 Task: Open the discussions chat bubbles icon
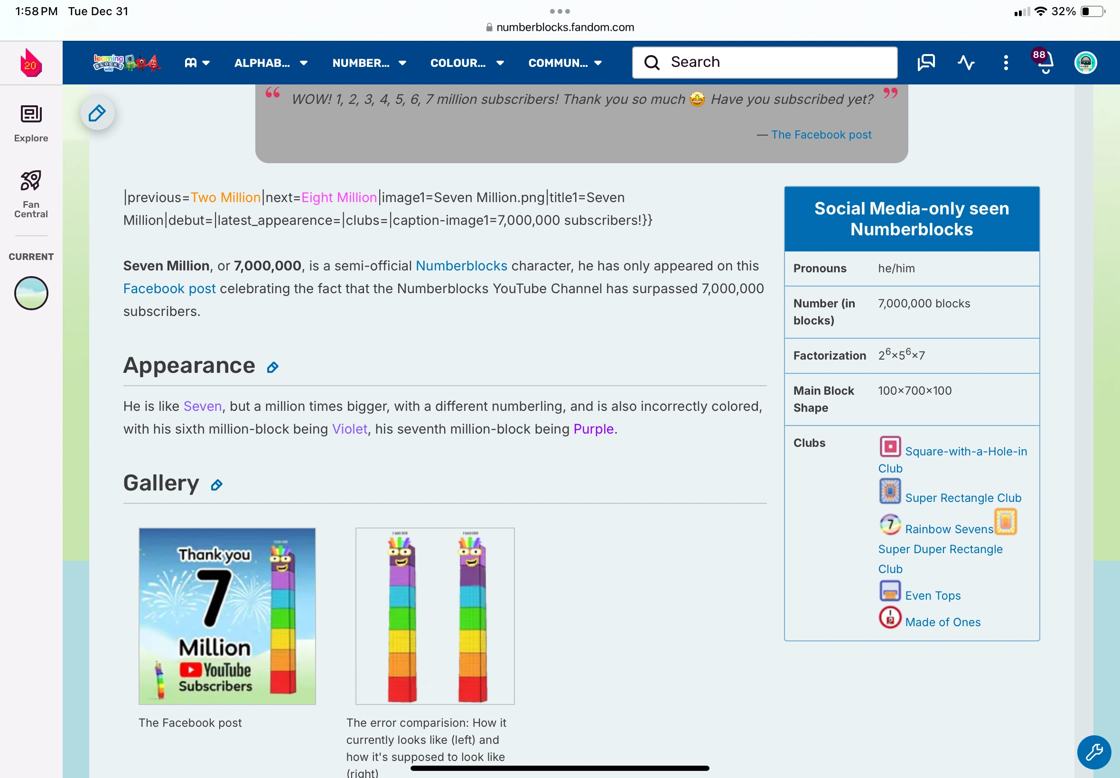click(926, 63)
